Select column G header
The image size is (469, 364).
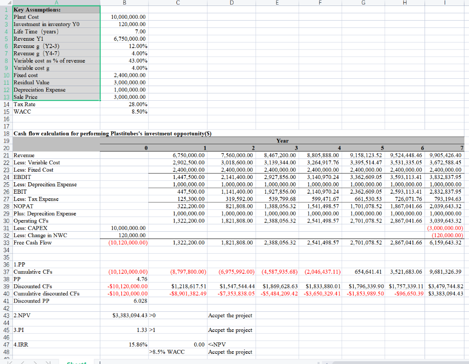pyautogui.click(x=363, y=3)
